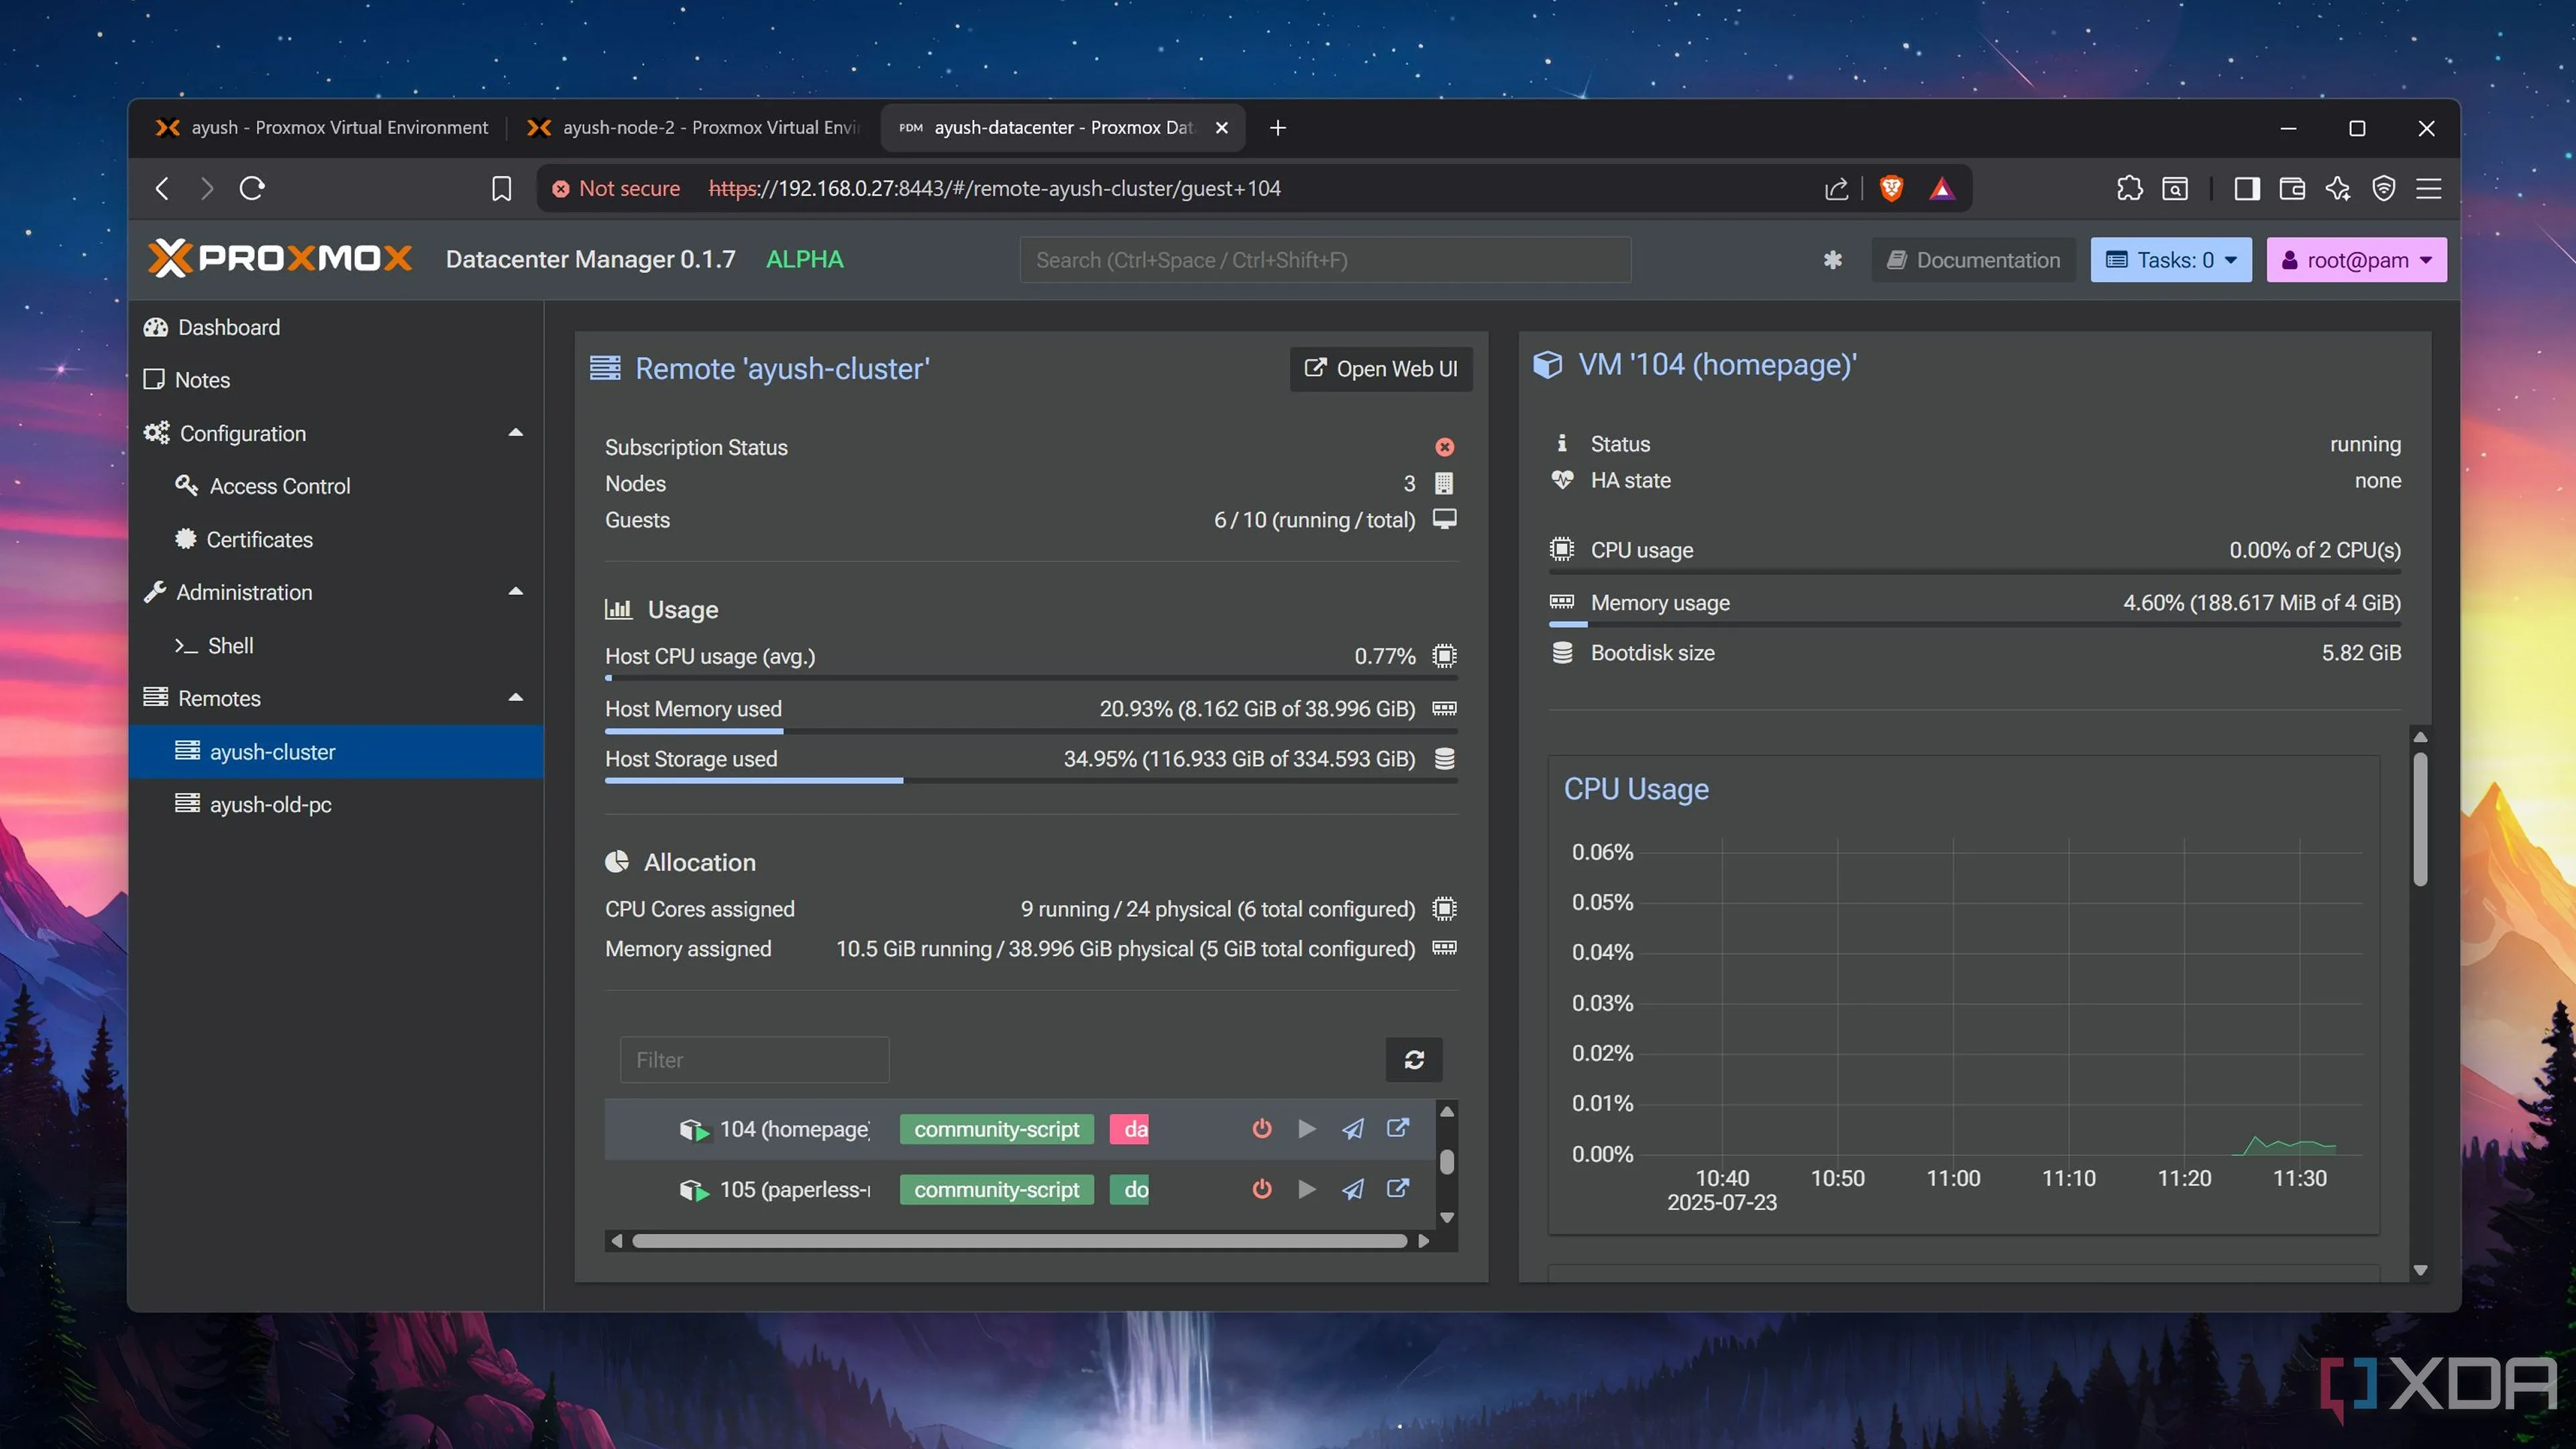The image size is (2576, 1449).
Task: Click the Open Web UI button
Action: pos(1381,369)
